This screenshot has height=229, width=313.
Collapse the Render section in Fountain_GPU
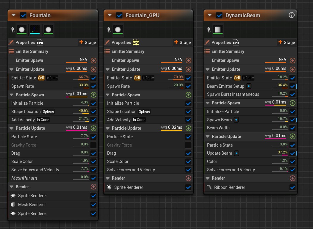tap(108, 178)
